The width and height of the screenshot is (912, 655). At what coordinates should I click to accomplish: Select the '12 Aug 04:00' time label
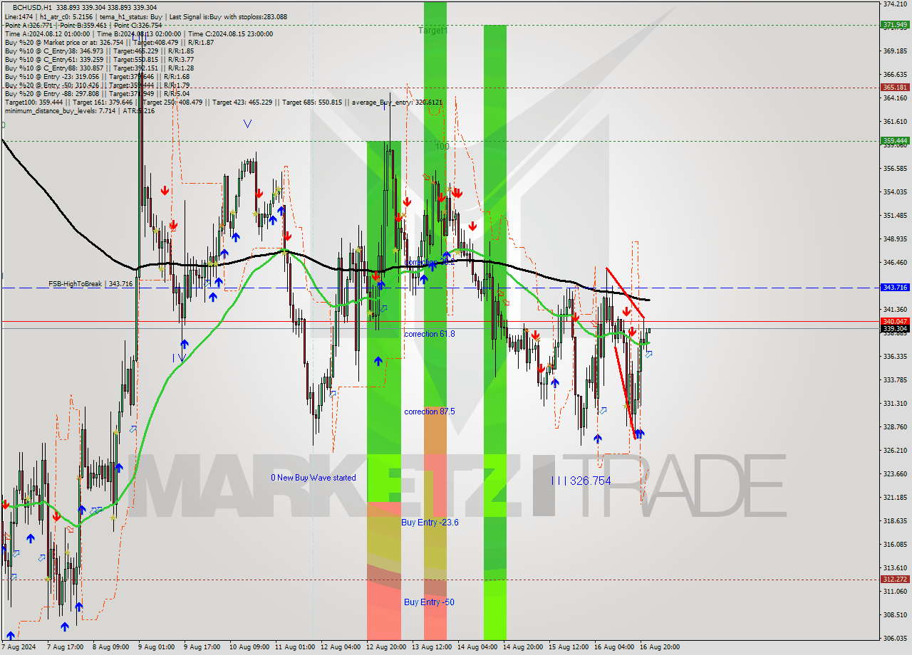(341, 647)
